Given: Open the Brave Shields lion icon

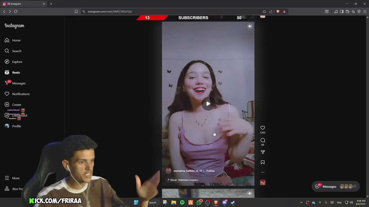Looking at the screenshot, I should [278, 11].
